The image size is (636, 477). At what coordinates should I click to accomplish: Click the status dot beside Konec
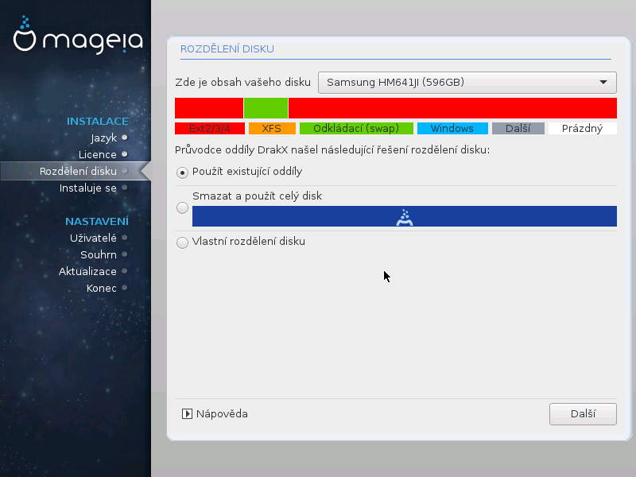[x=125, y=288]
